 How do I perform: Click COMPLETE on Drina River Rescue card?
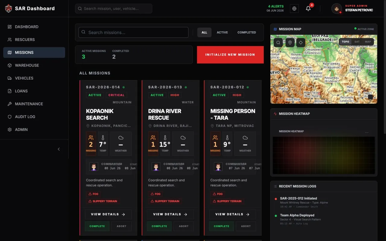159,226
